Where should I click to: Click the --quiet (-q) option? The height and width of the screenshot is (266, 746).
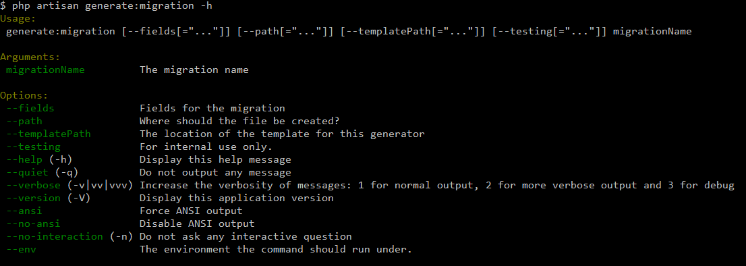tap(42, 172)
